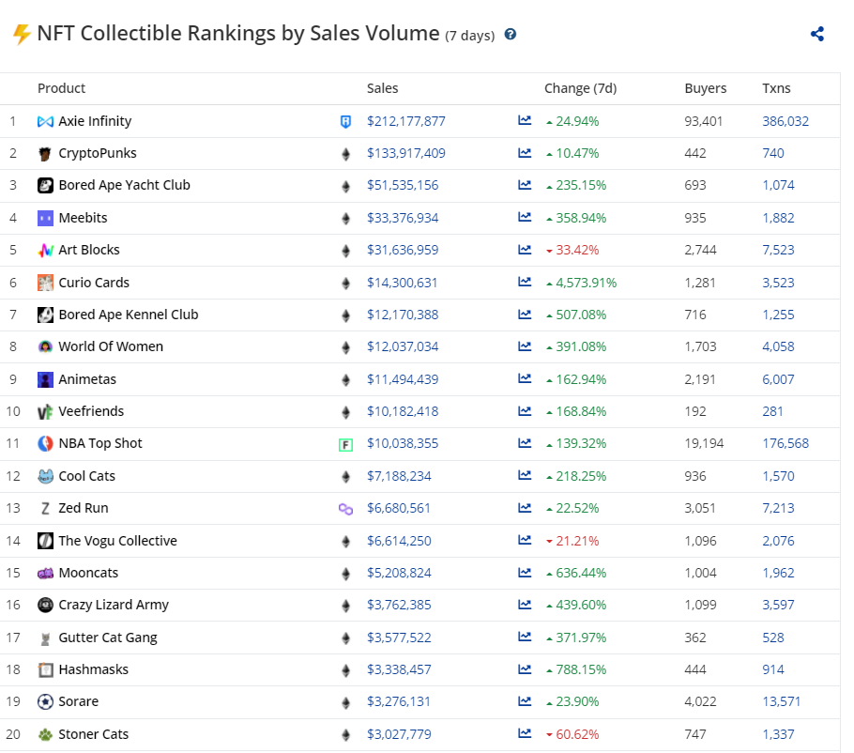
Task: Open the Bored Ape Kennel Club link
Action: (129, 315)
